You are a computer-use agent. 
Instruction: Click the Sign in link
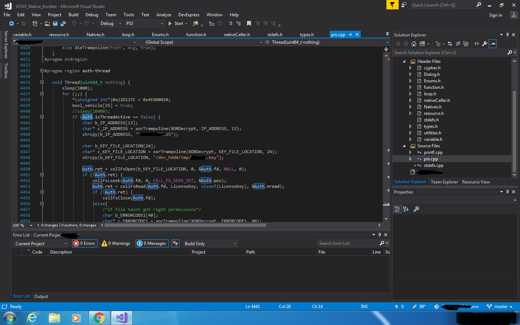tap(495, 15)
